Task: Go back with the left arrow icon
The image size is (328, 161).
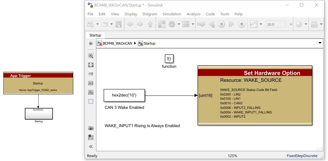Action: point(130,24)
